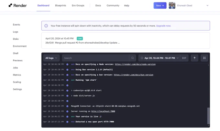Focus the log Search field

[x=96, y=58]
